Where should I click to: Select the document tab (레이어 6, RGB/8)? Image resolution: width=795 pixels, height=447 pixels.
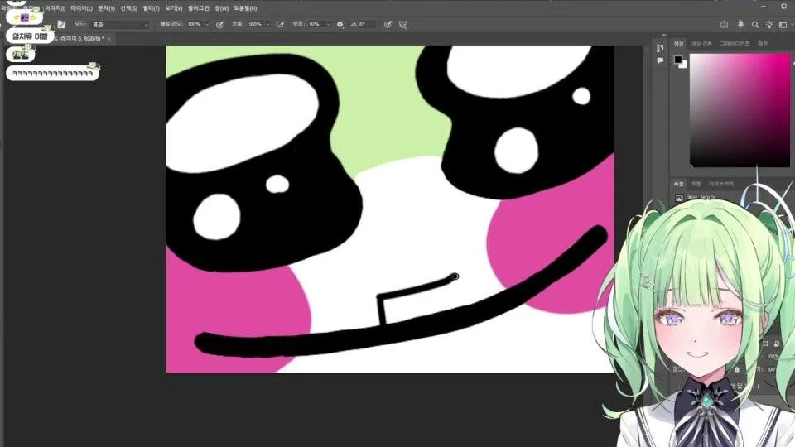(x=79, y=39)
